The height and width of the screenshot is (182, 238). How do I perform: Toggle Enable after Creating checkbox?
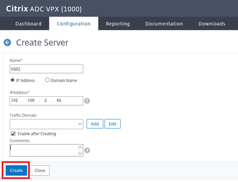(13, 134)
